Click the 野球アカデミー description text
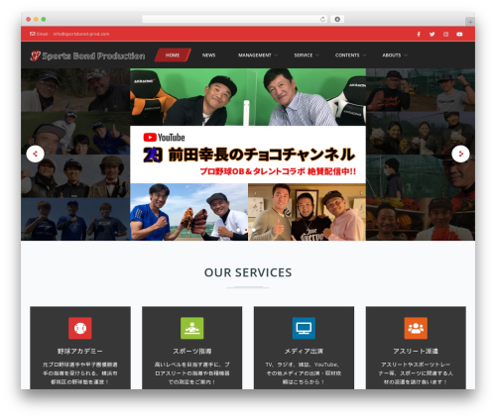This screenshot has height=419, width=496. 80,373
